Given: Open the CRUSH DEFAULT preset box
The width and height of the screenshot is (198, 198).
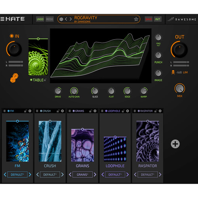Looking at the screenshot, I should [x=50, y=175].
